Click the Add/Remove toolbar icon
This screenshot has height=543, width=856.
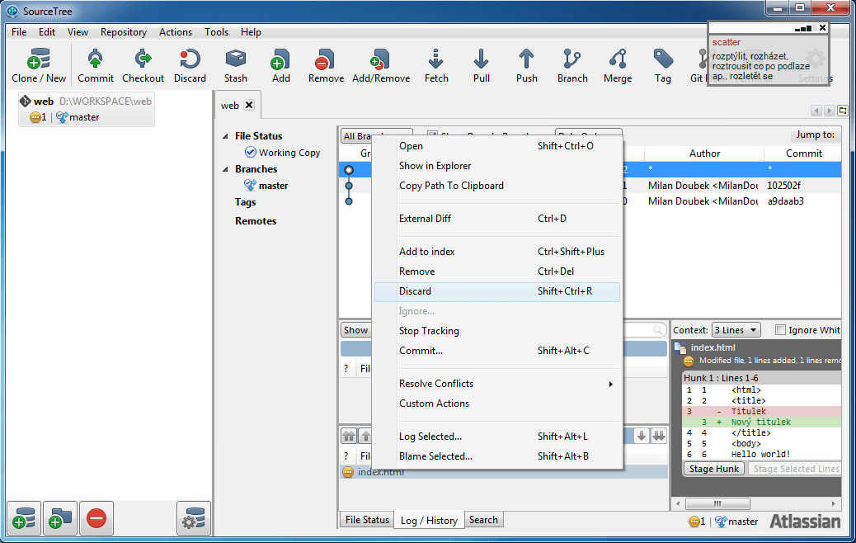click(x=380, y=59)
